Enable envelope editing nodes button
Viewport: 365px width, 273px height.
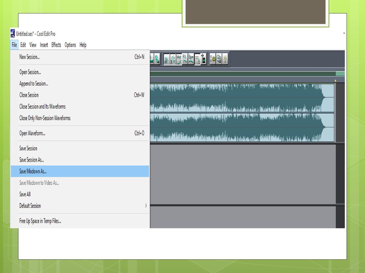tap(197, 59)
